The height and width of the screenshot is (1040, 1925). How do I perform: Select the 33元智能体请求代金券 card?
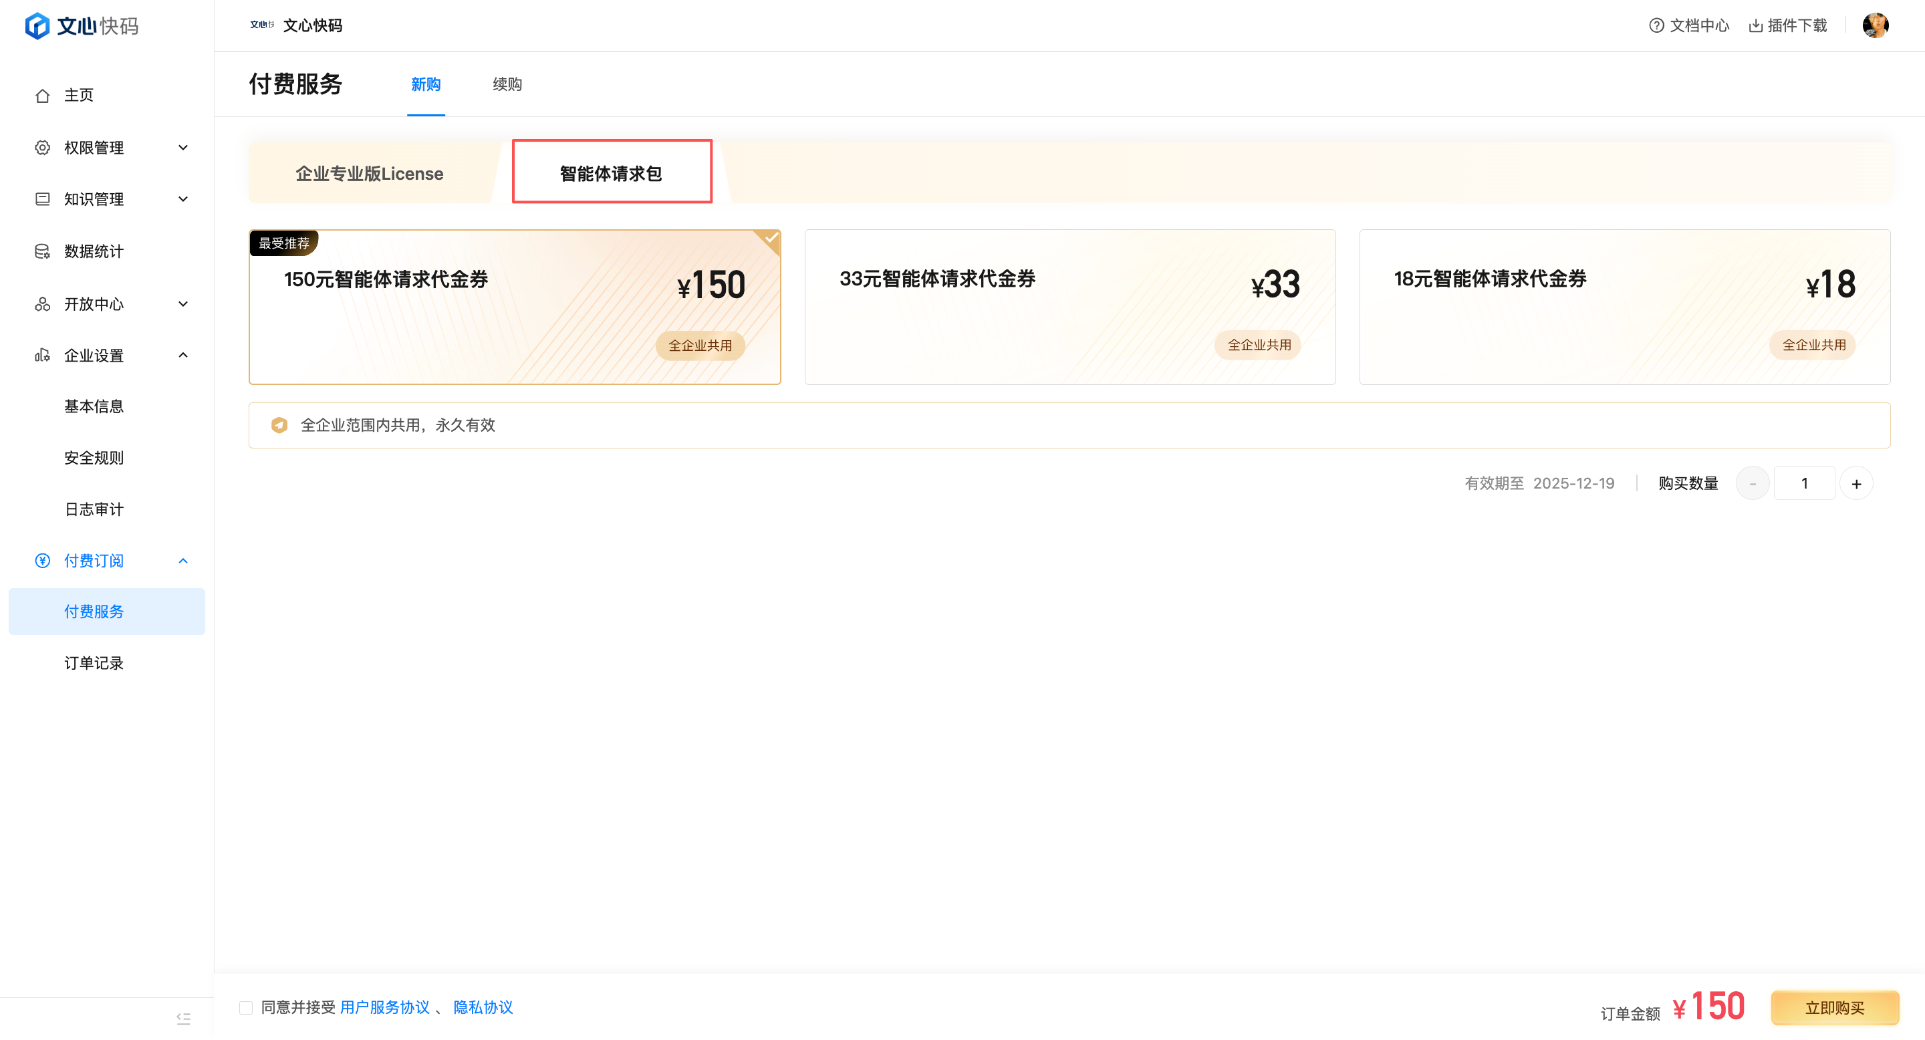click(x=1069, y=307)
